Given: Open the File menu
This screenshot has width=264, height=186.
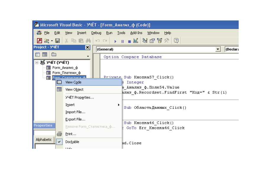Looking at the screenshot, I should point(47,33).
